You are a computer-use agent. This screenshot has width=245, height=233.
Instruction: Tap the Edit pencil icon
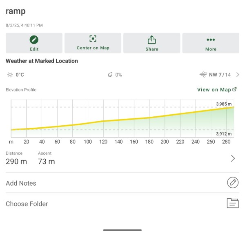34,40
